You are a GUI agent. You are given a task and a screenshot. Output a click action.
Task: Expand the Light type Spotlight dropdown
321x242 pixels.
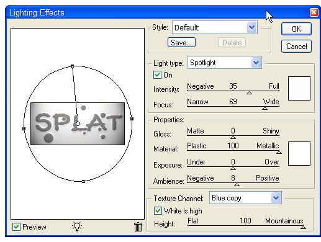[x=225, y=63]
